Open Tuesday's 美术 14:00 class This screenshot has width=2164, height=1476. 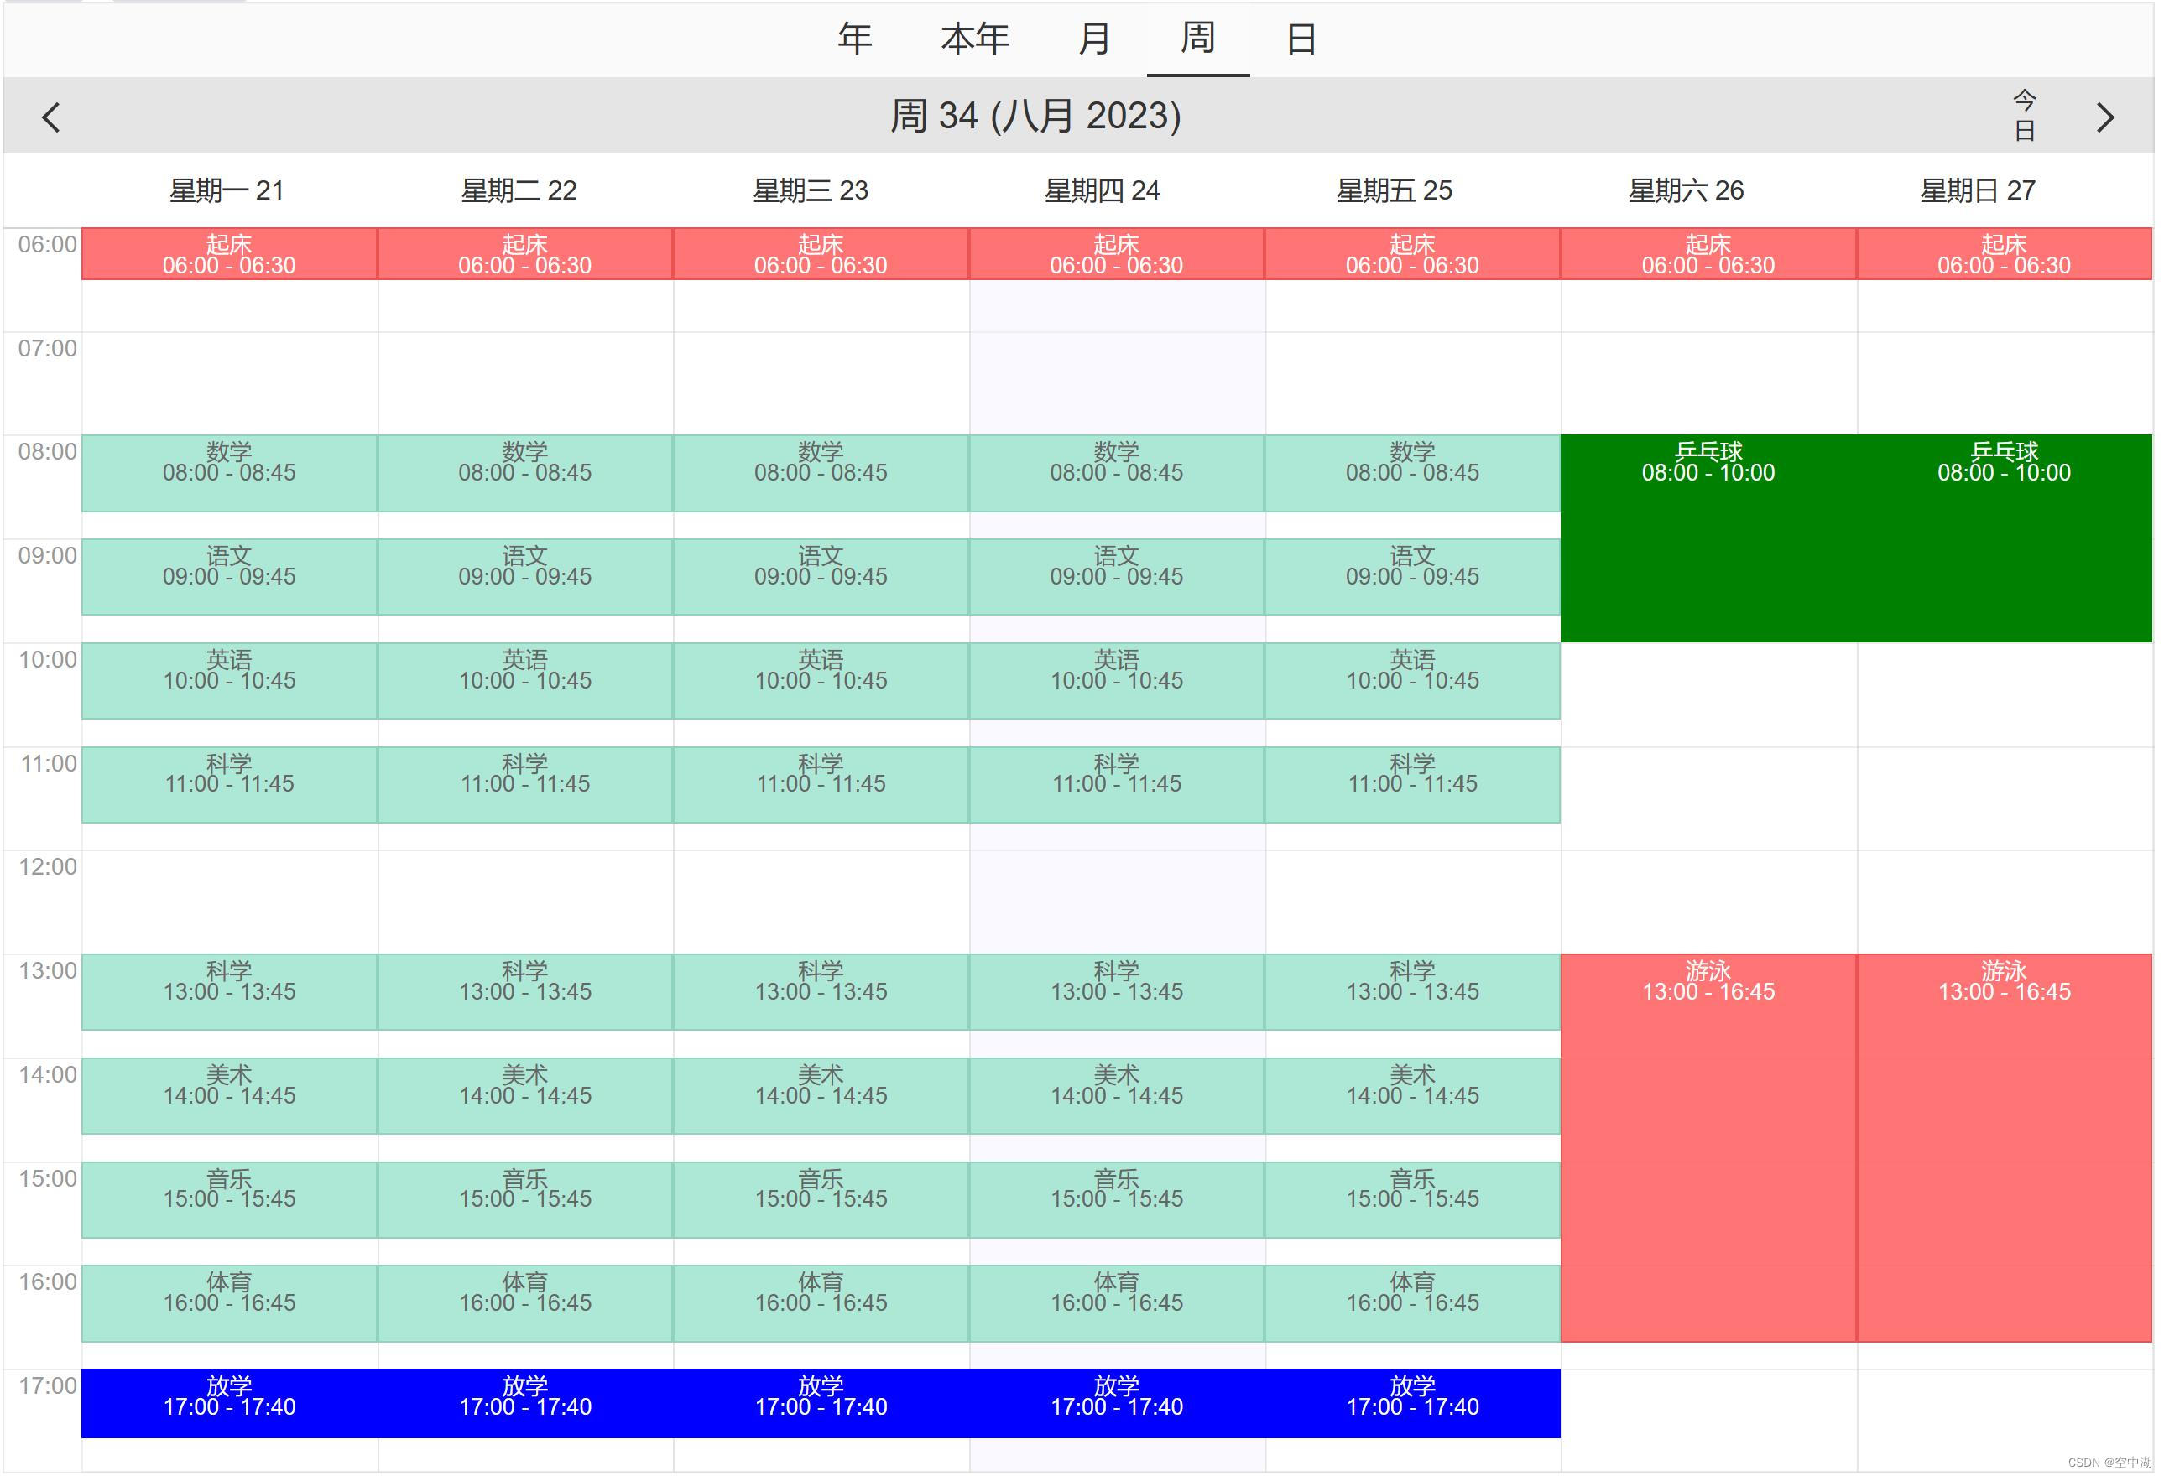(524, 1096)
